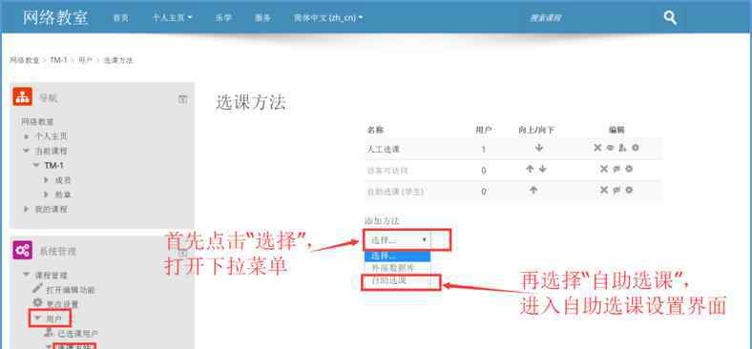The image size is (752, 349).
Task: Expand the 勋章 tree node
Action: [x=46, y=195]
